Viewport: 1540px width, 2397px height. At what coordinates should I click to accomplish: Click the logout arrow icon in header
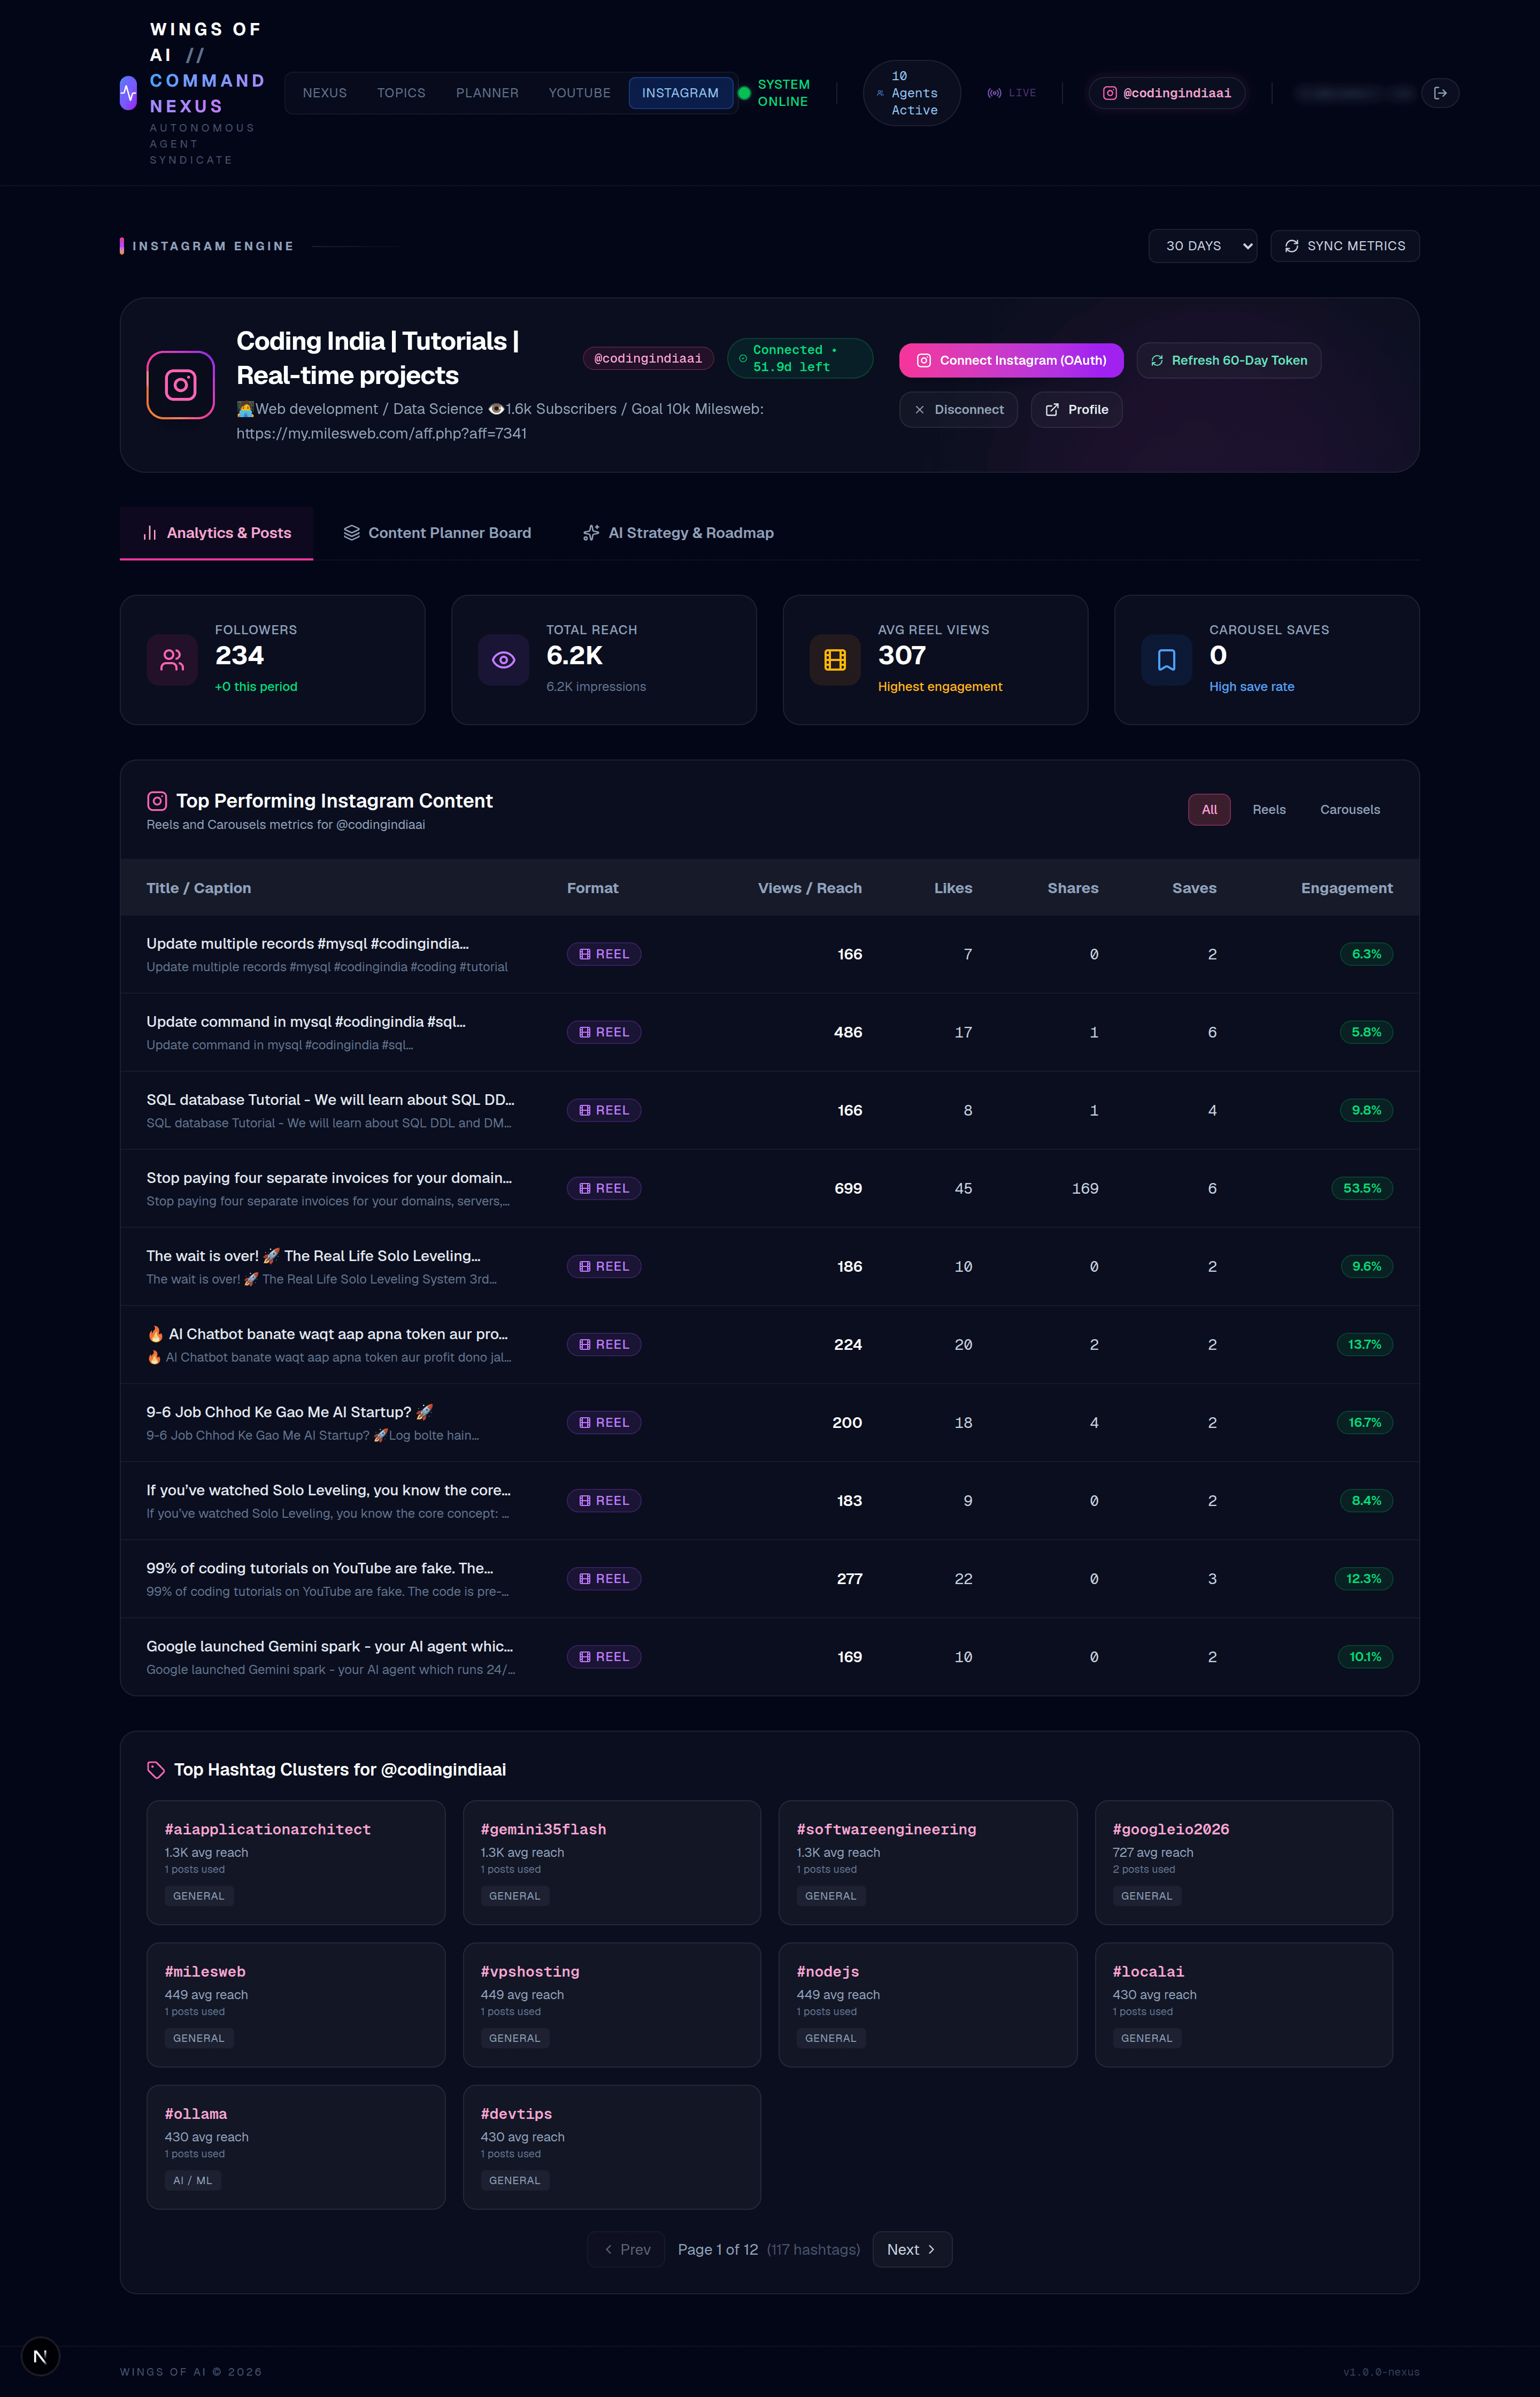1440,93
